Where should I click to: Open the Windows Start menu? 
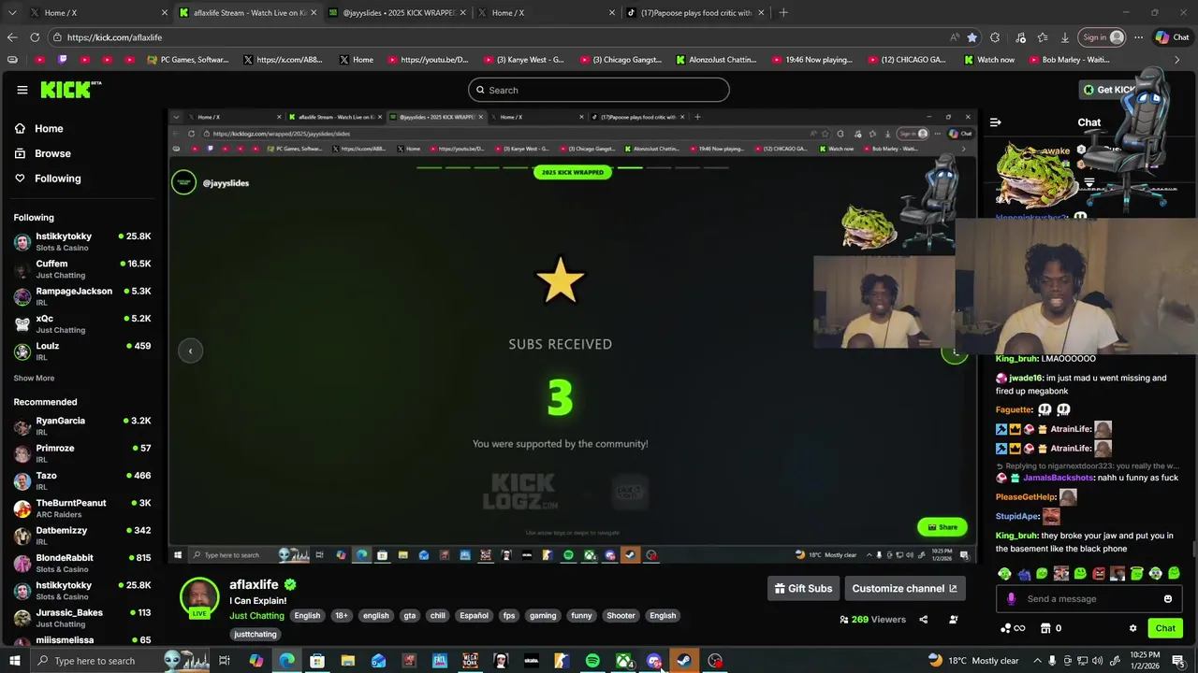14,661
